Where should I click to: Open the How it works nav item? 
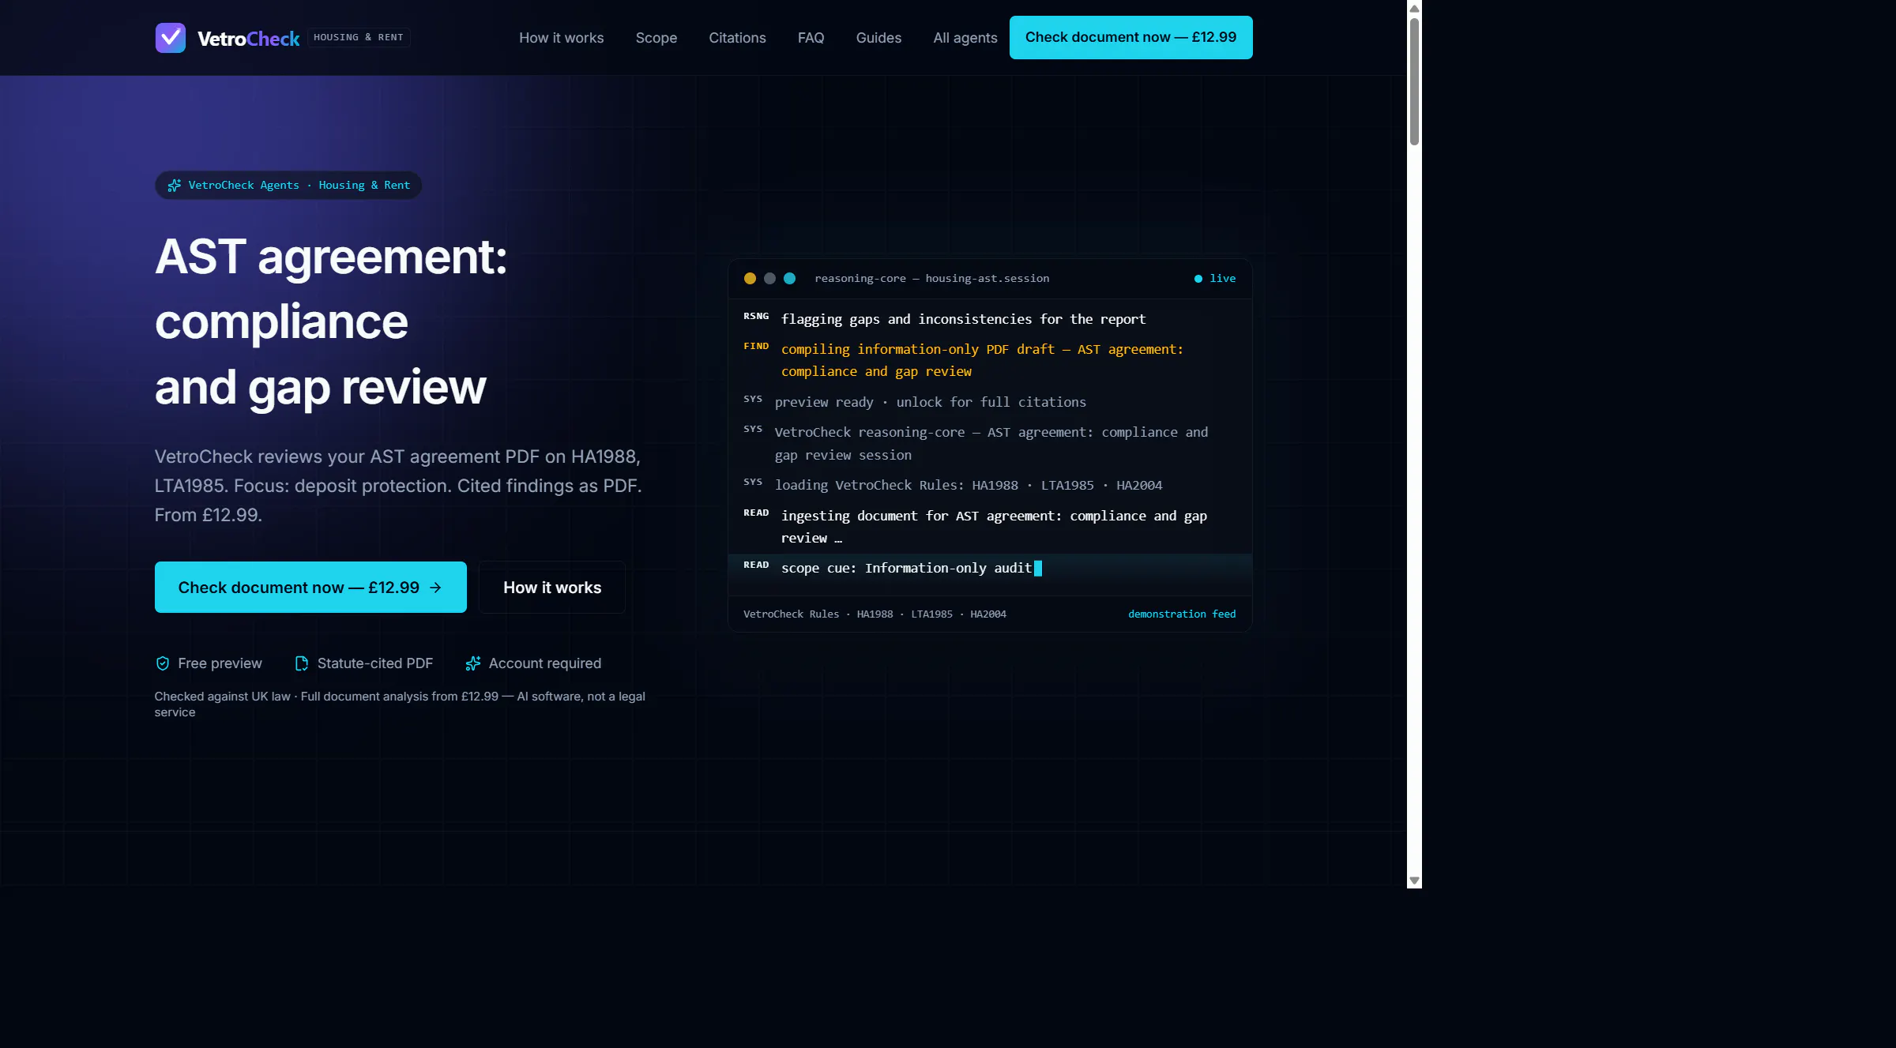(x=562, y=38)
